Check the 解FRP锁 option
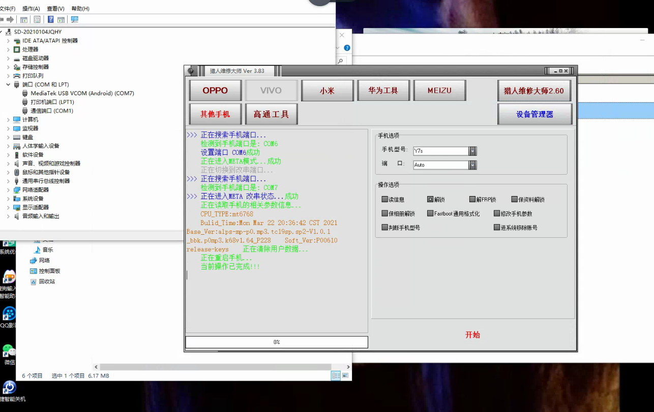The width and height of the screenshot is (654, 412). point(472,200)
